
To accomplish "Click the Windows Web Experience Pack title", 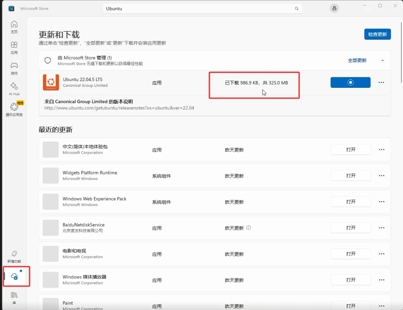I will (x=94, y=199).
